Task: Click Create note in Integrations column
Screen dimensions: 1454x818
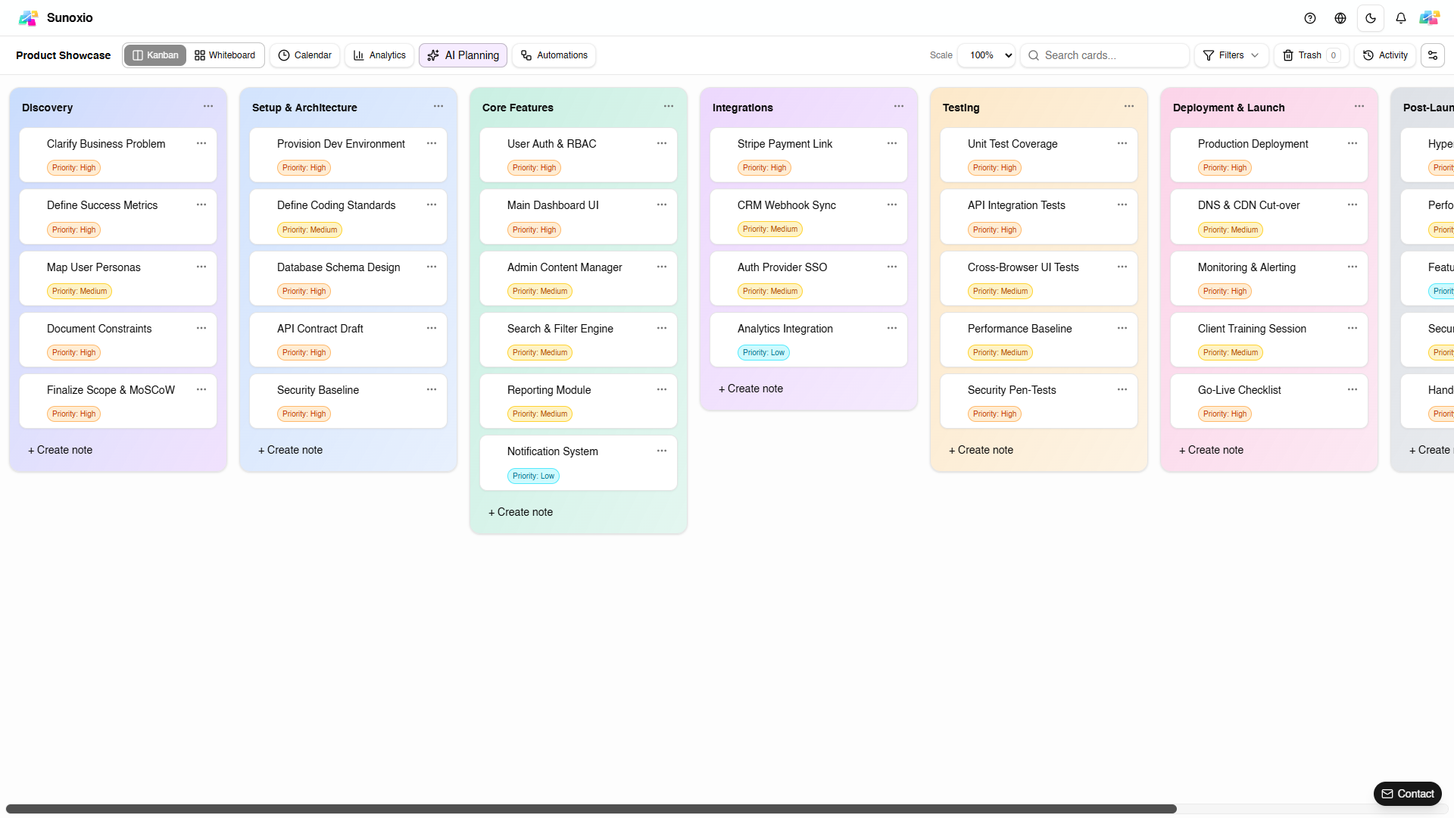Action: 750,389
